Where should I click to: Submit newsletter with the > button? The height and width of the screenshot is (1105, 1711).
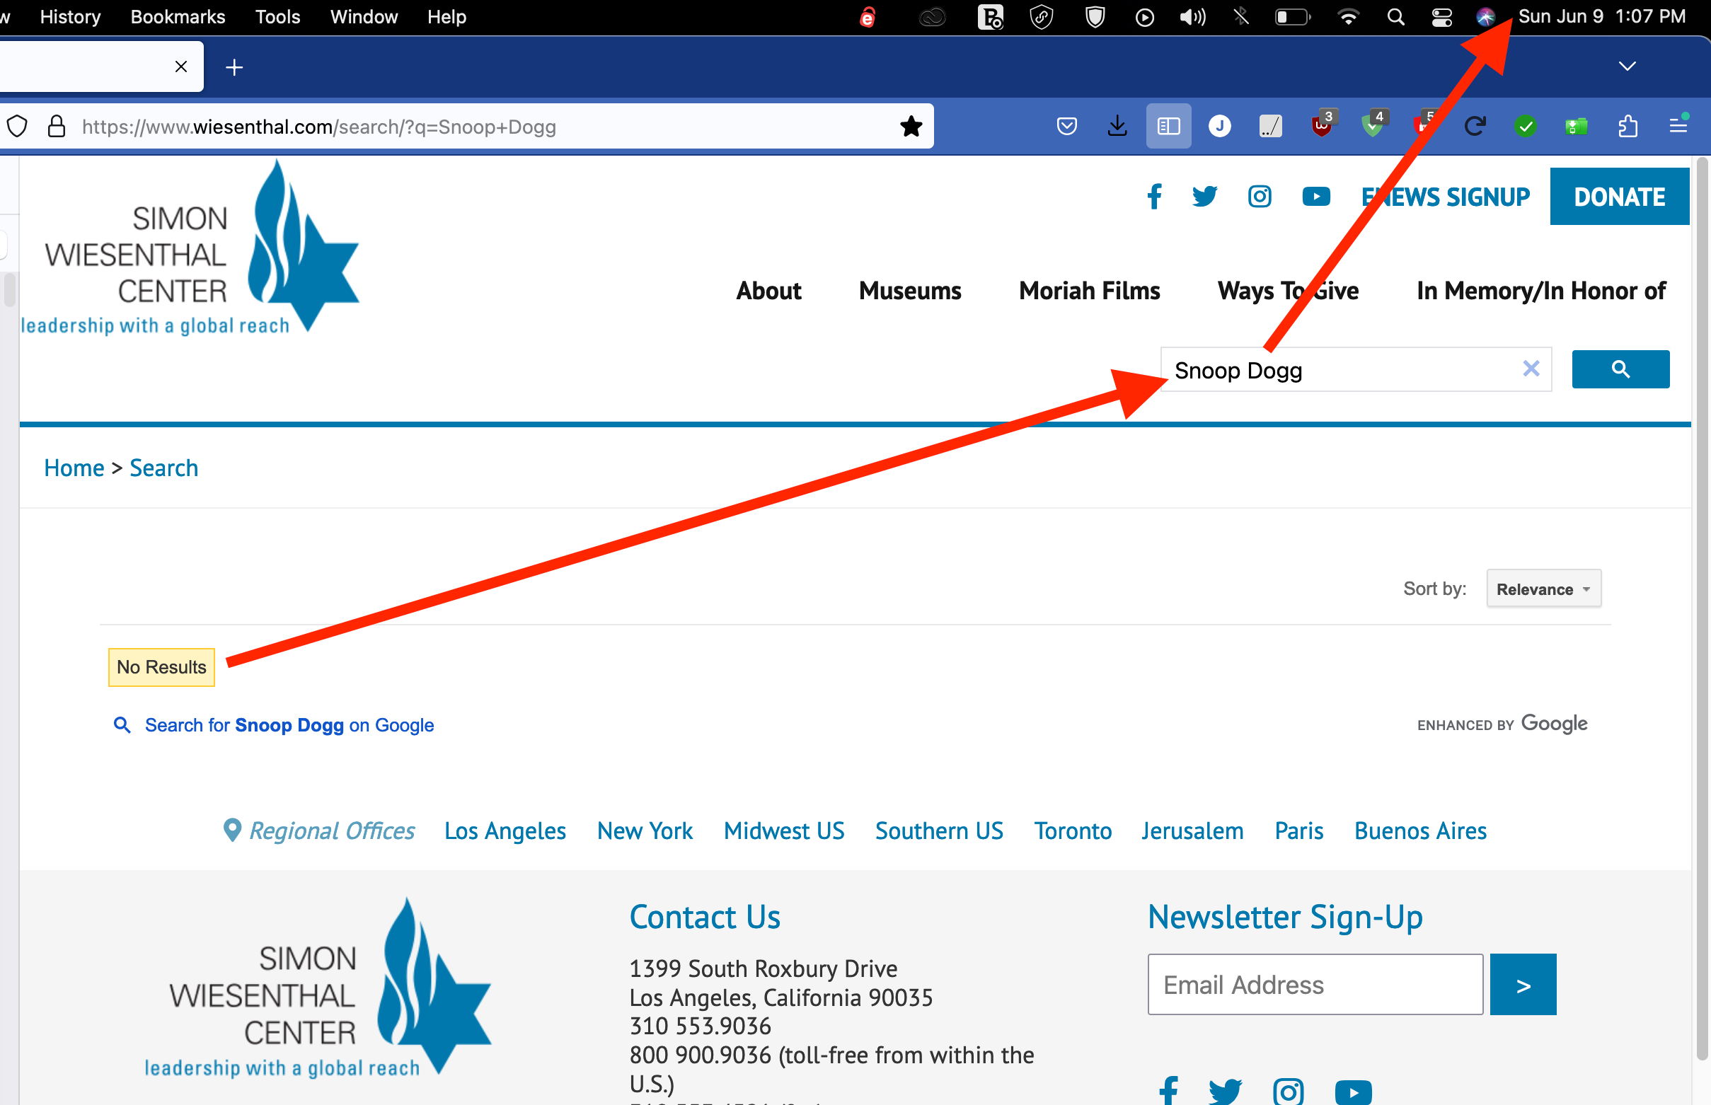tap(1522, 984)
